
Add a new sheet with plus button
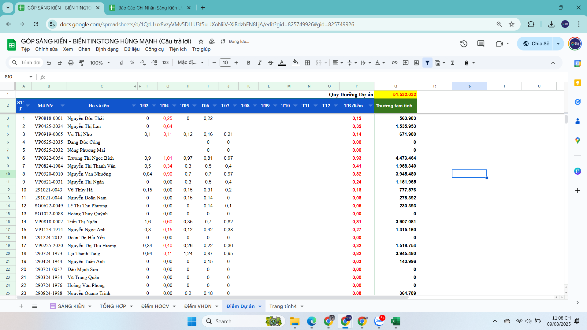[21, 306]
